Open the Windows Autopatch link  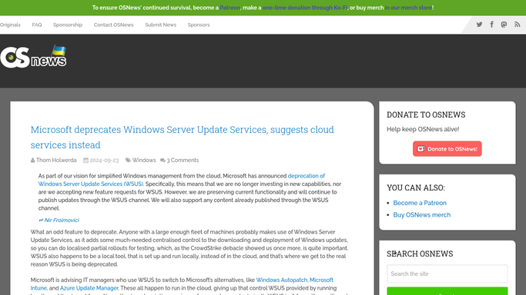pos(282,280)
